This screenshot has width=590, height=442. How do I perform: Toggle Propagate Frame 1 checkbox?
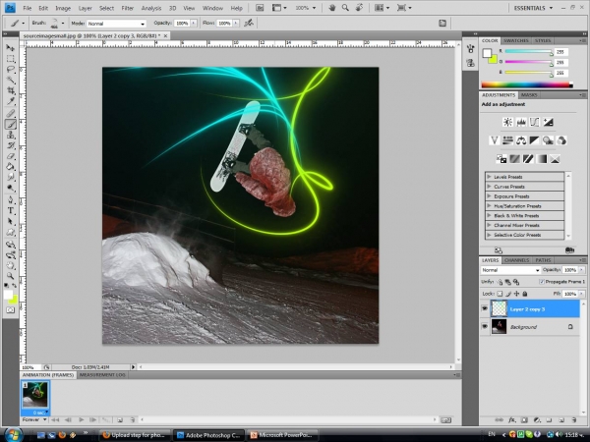point(542,282)
